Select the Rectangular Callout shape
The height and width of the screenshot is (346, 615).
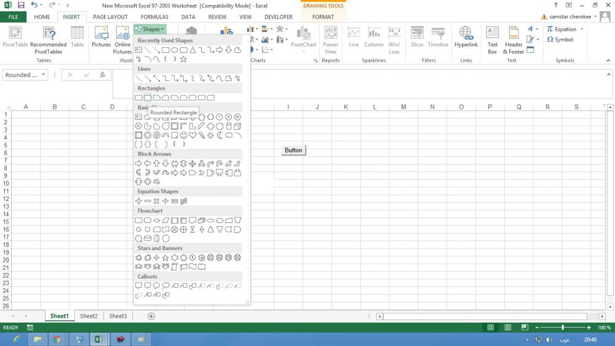138,286
